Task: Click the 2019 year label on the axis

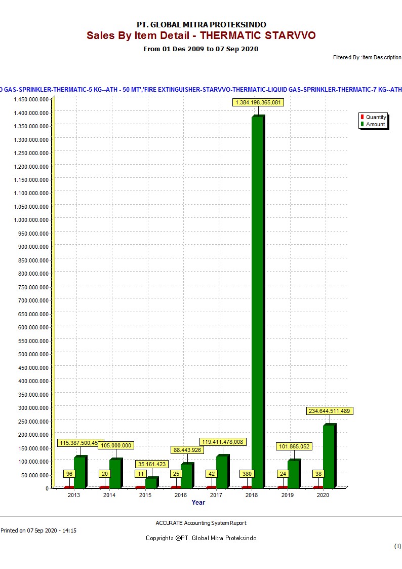Action: pyautogui.click(x=287, y=495)
